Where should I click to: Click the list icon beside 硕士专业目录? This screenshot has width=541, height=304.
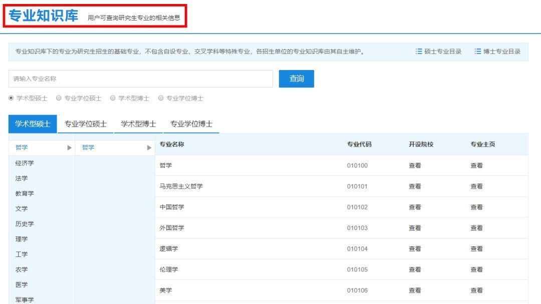point(419,51)
